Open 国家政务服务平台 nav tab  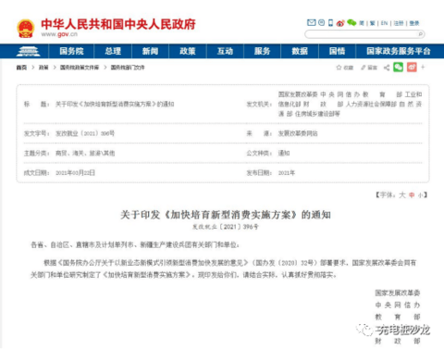[399, 51]
